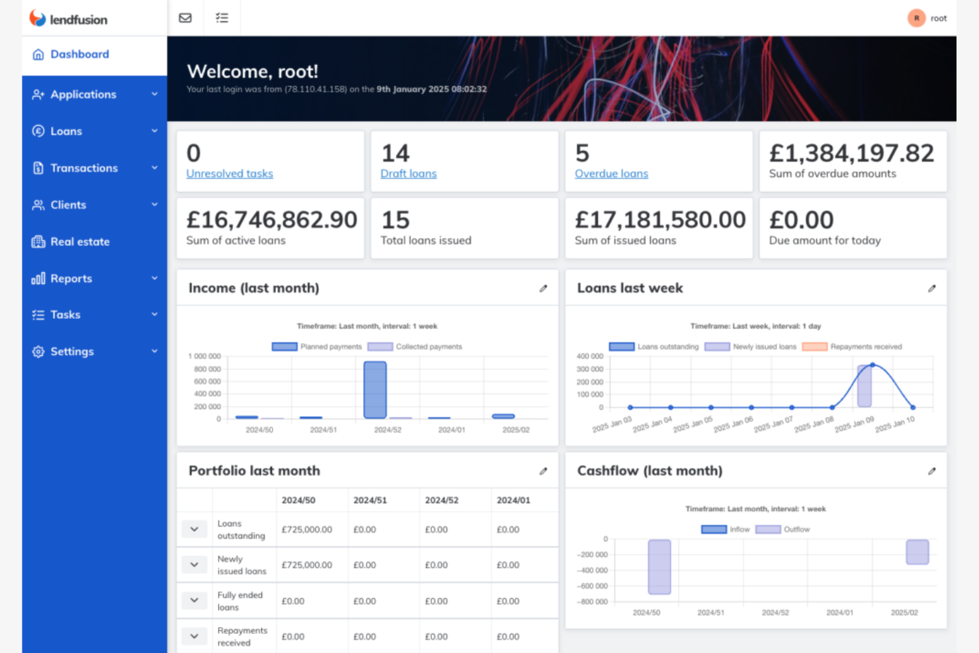The width and height of the screenshot is (979, 653).
Task: Click the tasks checklist icon in top bar
Action: tap(222, 18)
